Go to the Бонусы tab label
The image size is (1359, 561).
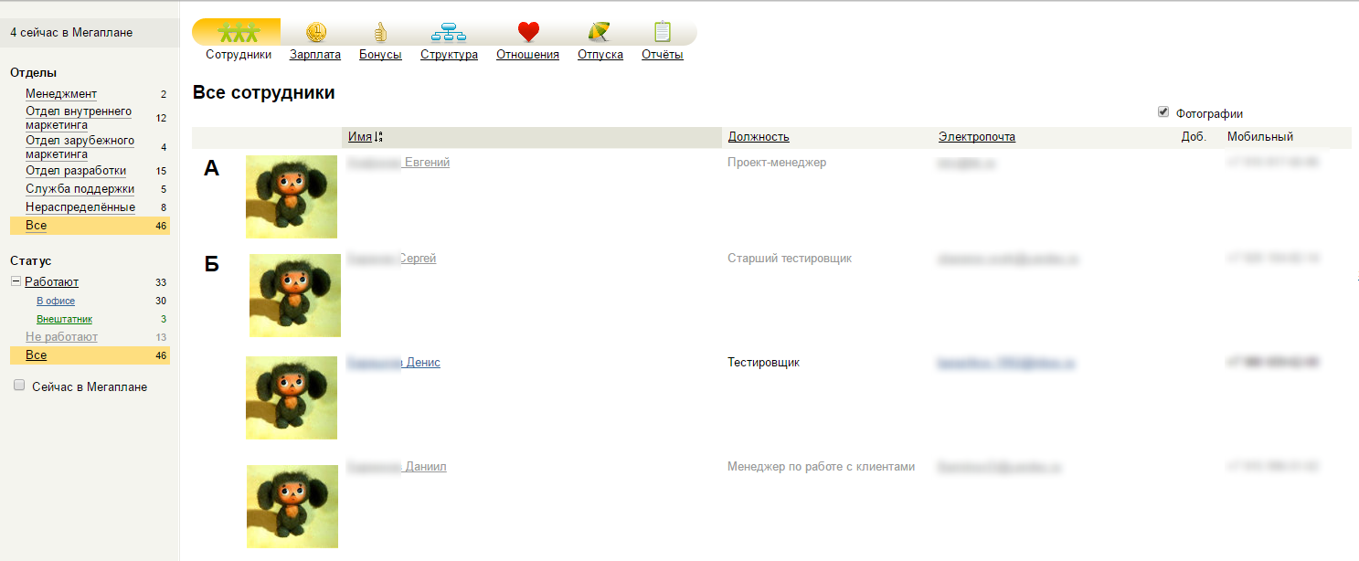[x=380, y=55]
